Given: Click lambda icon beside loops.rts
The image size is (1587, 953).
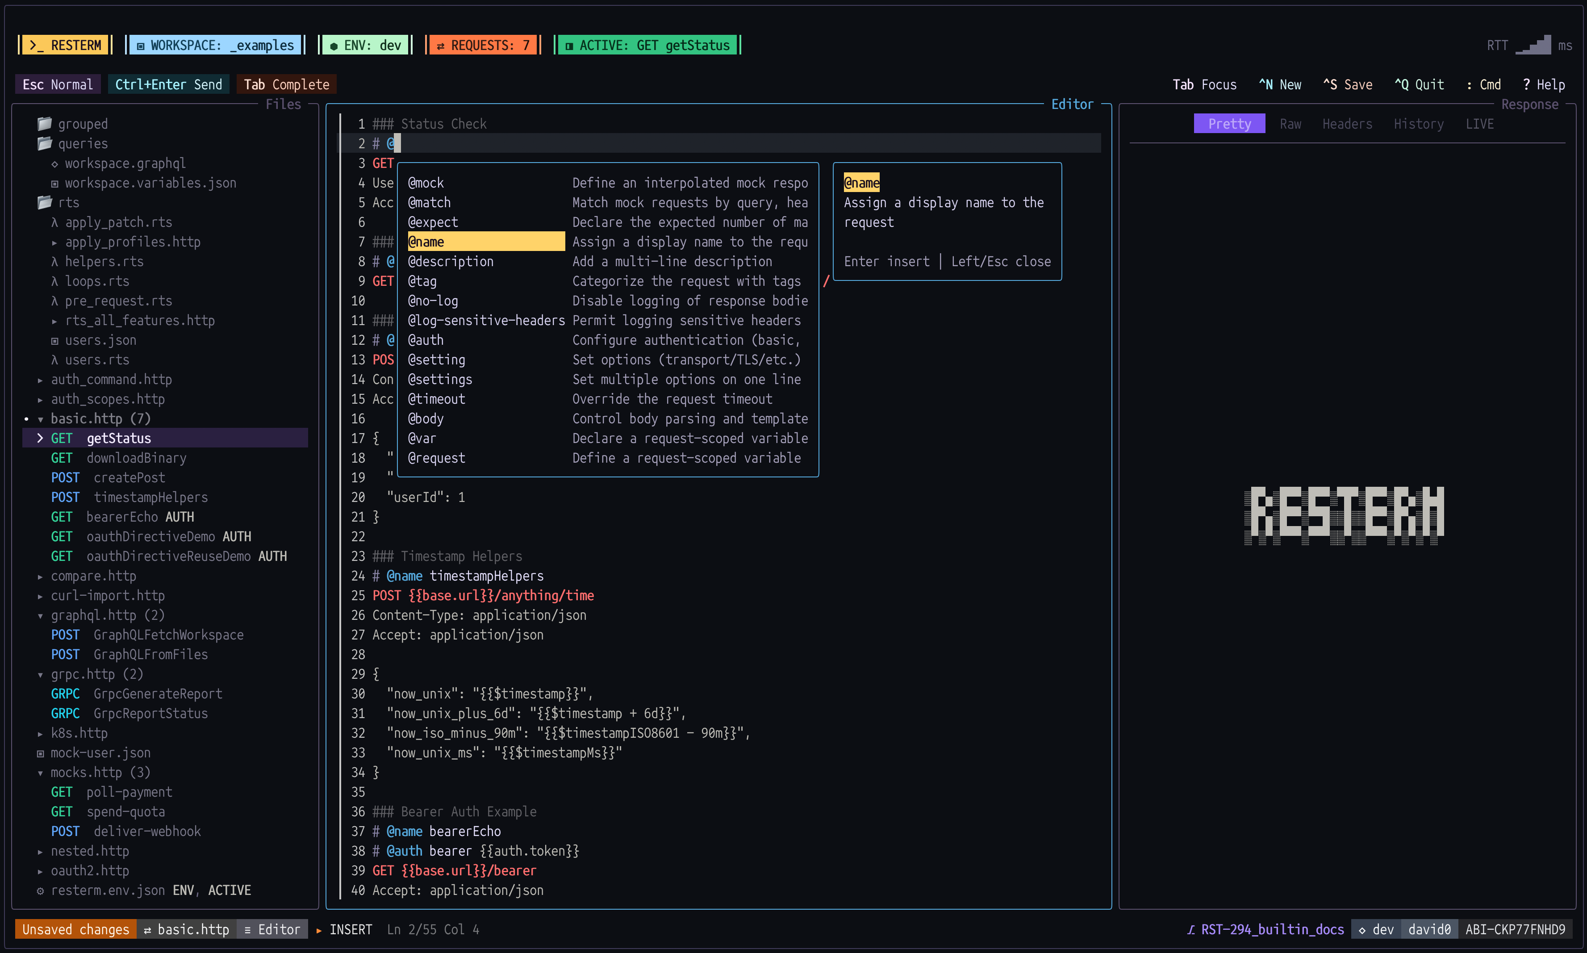Looking at the screenshot, I should point(54,281).
